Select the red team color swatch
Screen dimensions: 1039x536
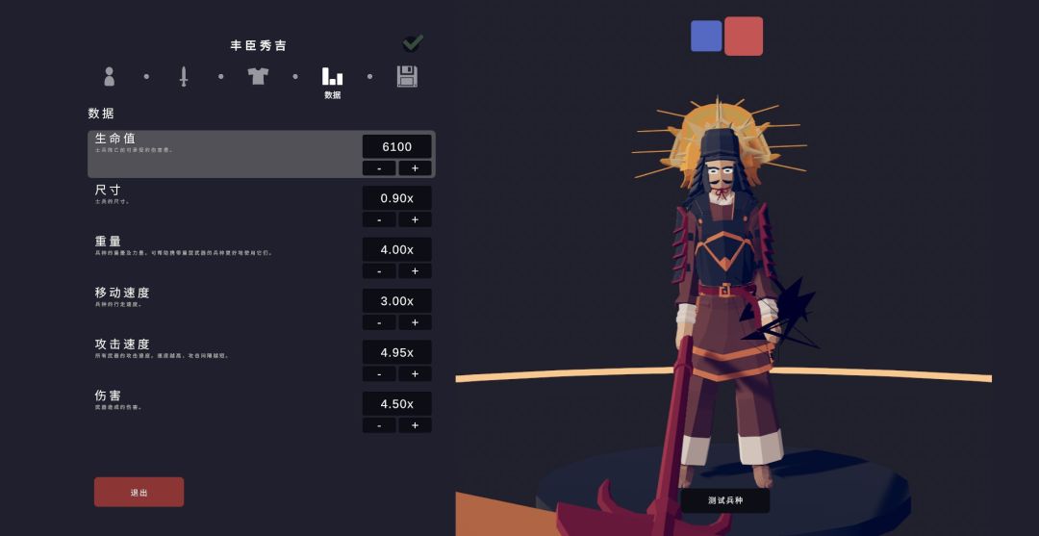[744, 36]
